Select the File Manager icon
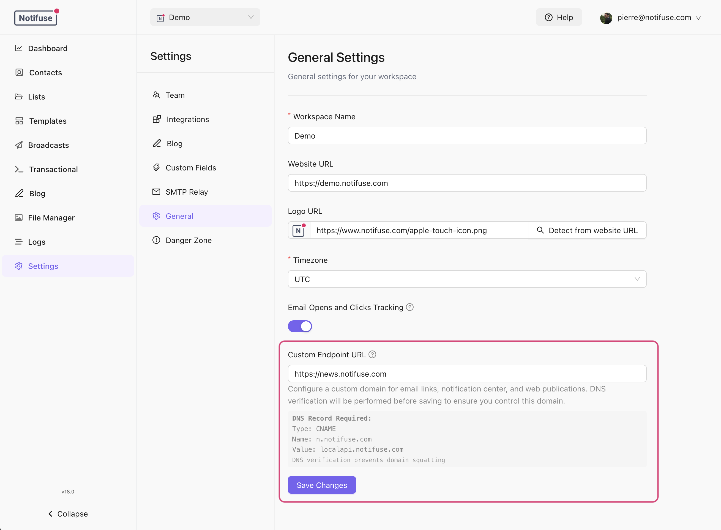The image size is (721, 530). coord(19,217)
